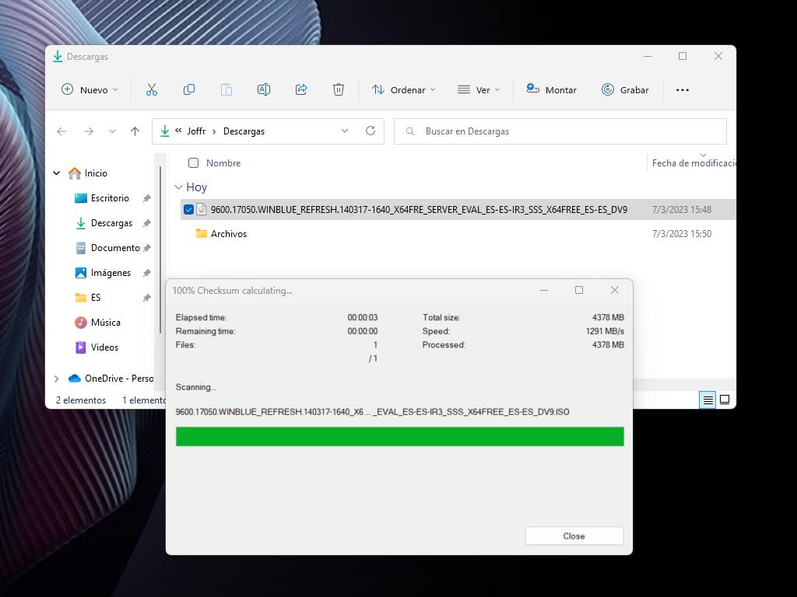Click the Descargas breadcrumb segment
797x597 pixels.
244,131
